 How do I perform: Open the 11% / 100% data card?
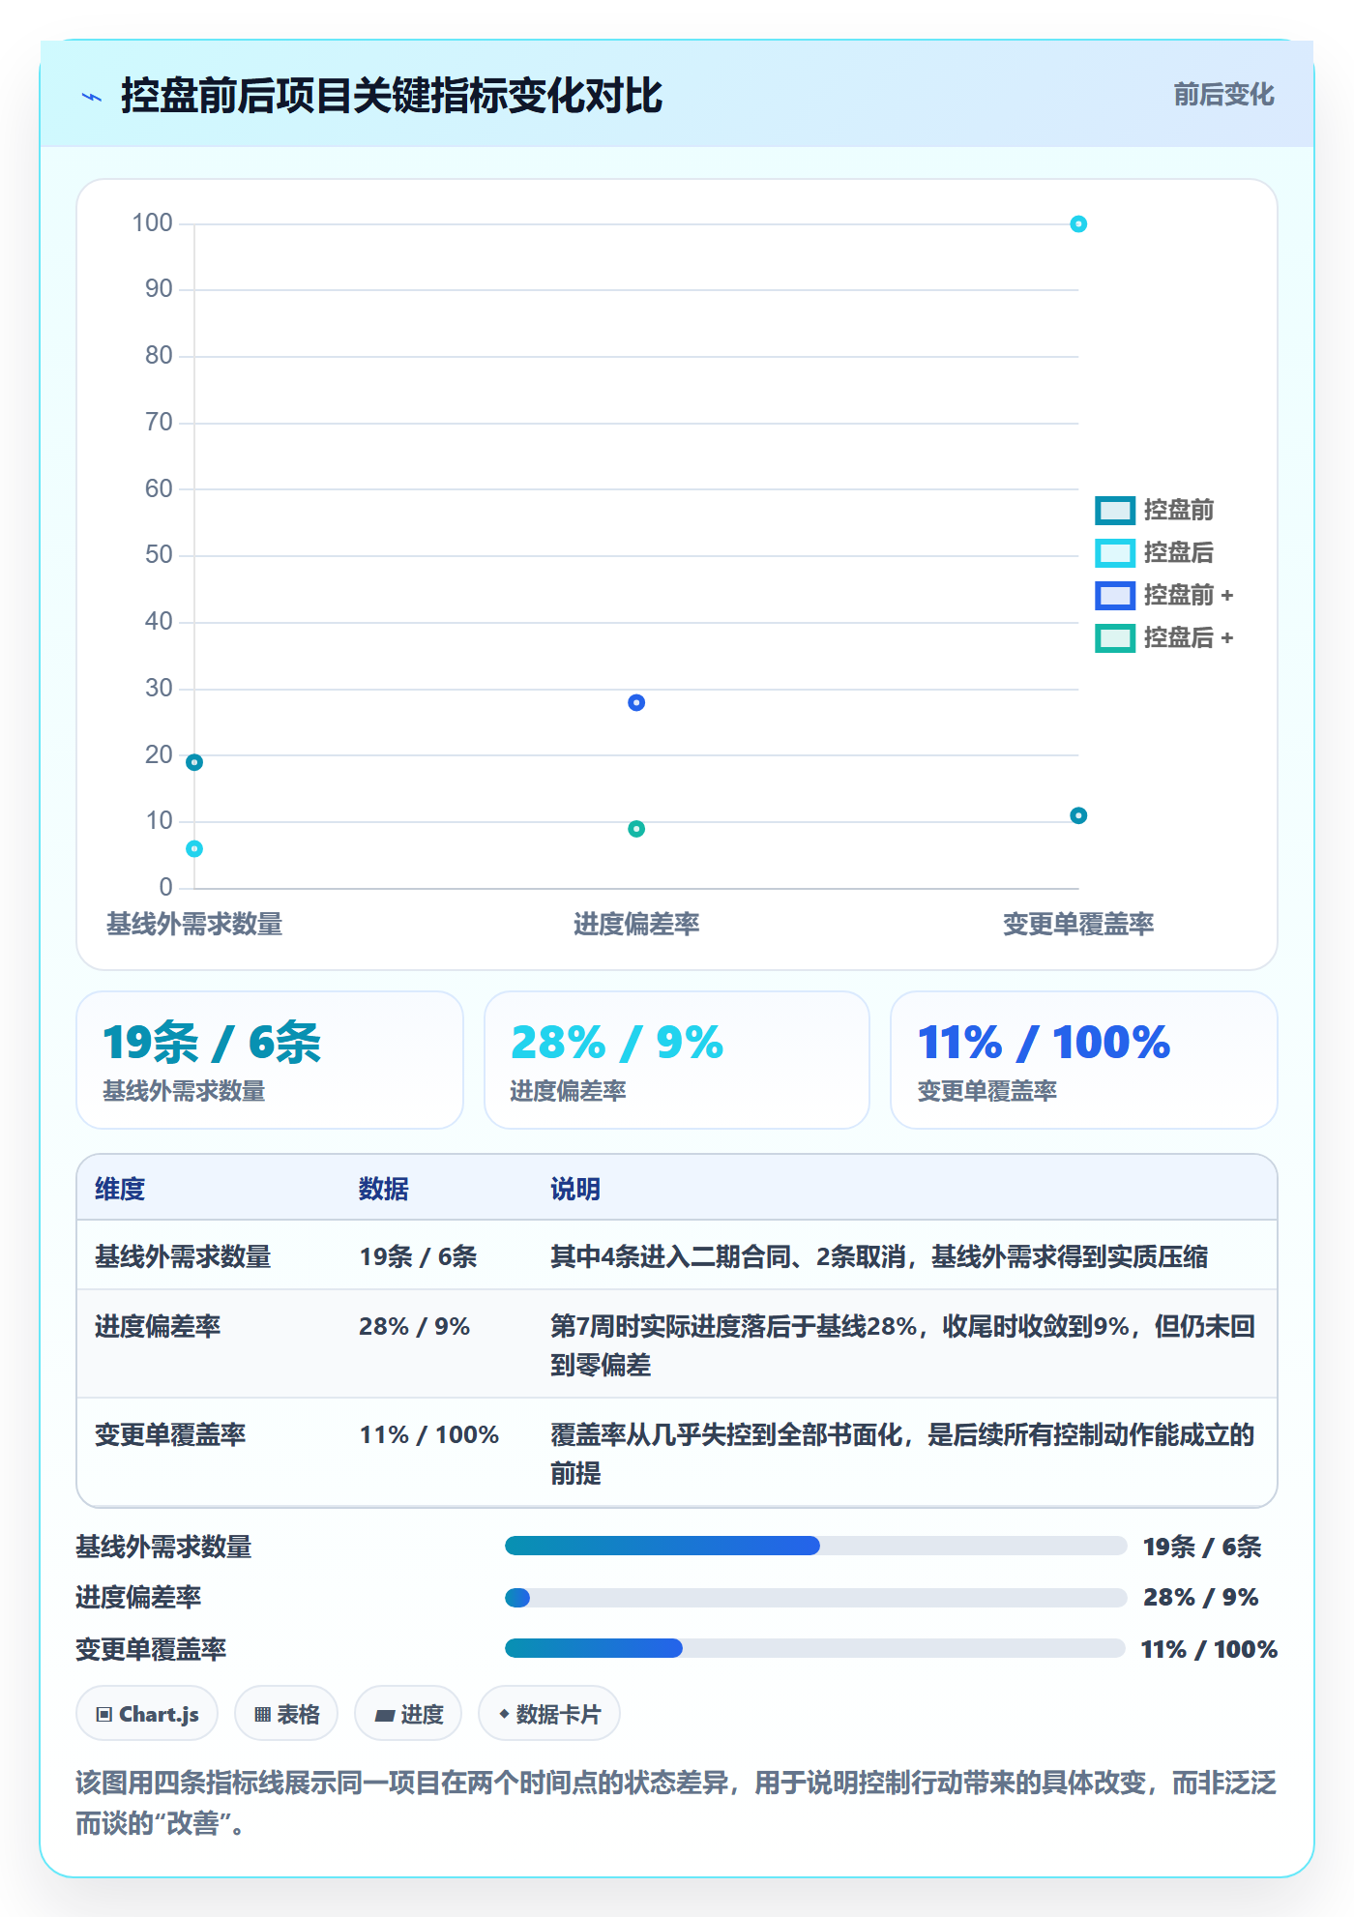1084,1060
